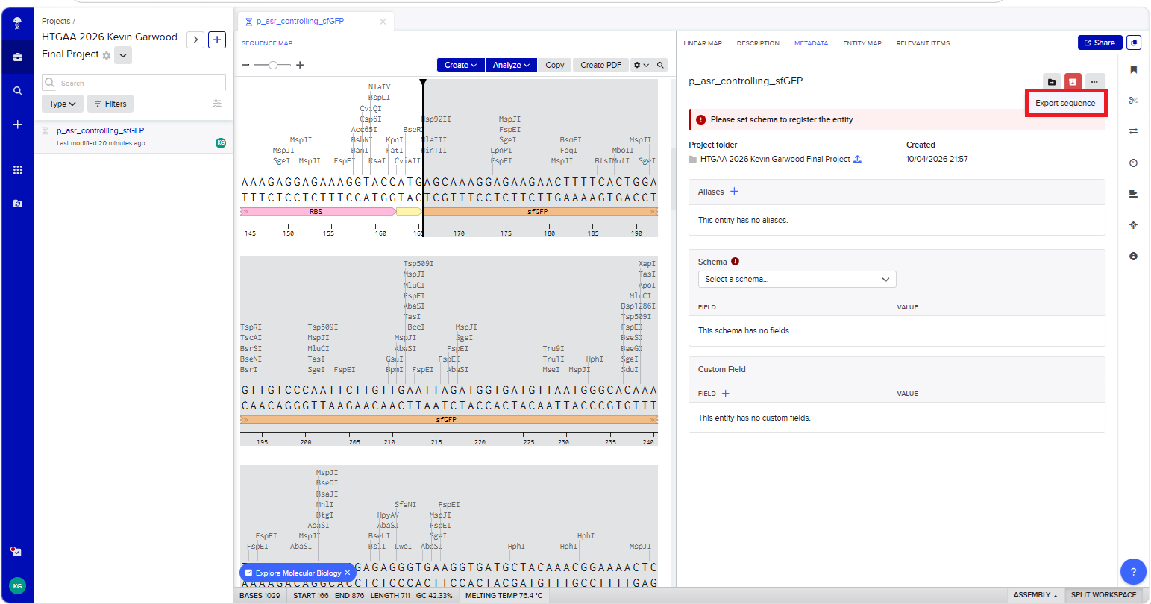The image size is (1151, 604).
Task: Switch to the RELEVANT ITEMS tab
Action: (x=923, y=43)
